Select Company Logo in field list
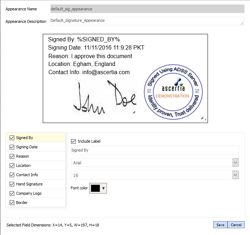The height and width of the screenshot is (235, 250). coord(29,193)
